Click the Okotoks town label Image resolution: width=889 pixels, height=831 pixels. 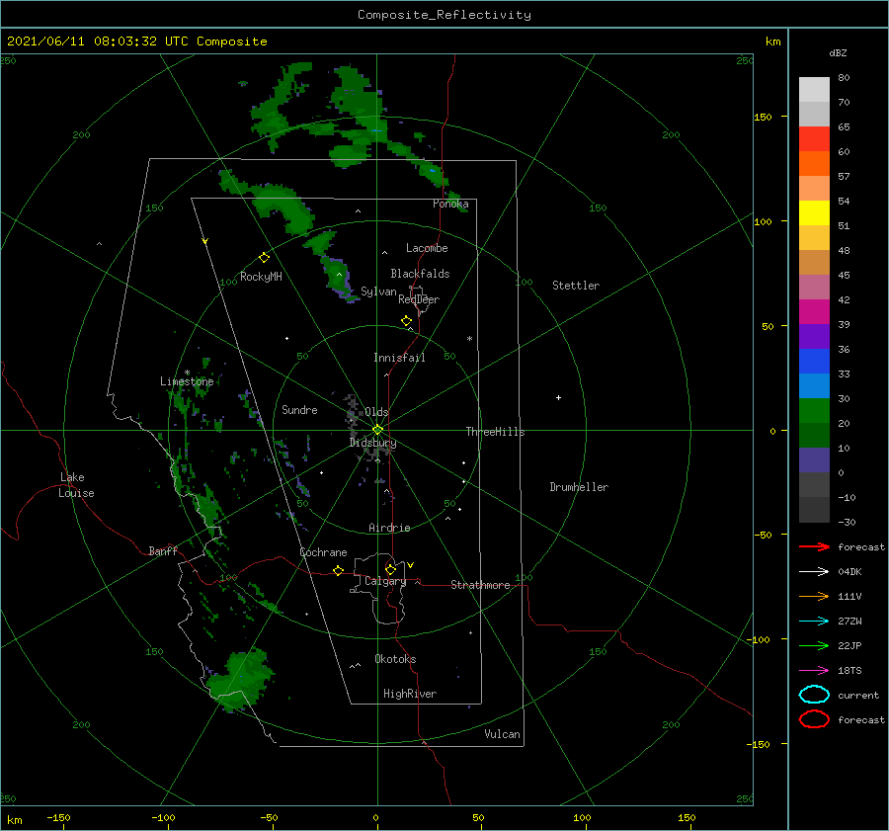(395, 659)
